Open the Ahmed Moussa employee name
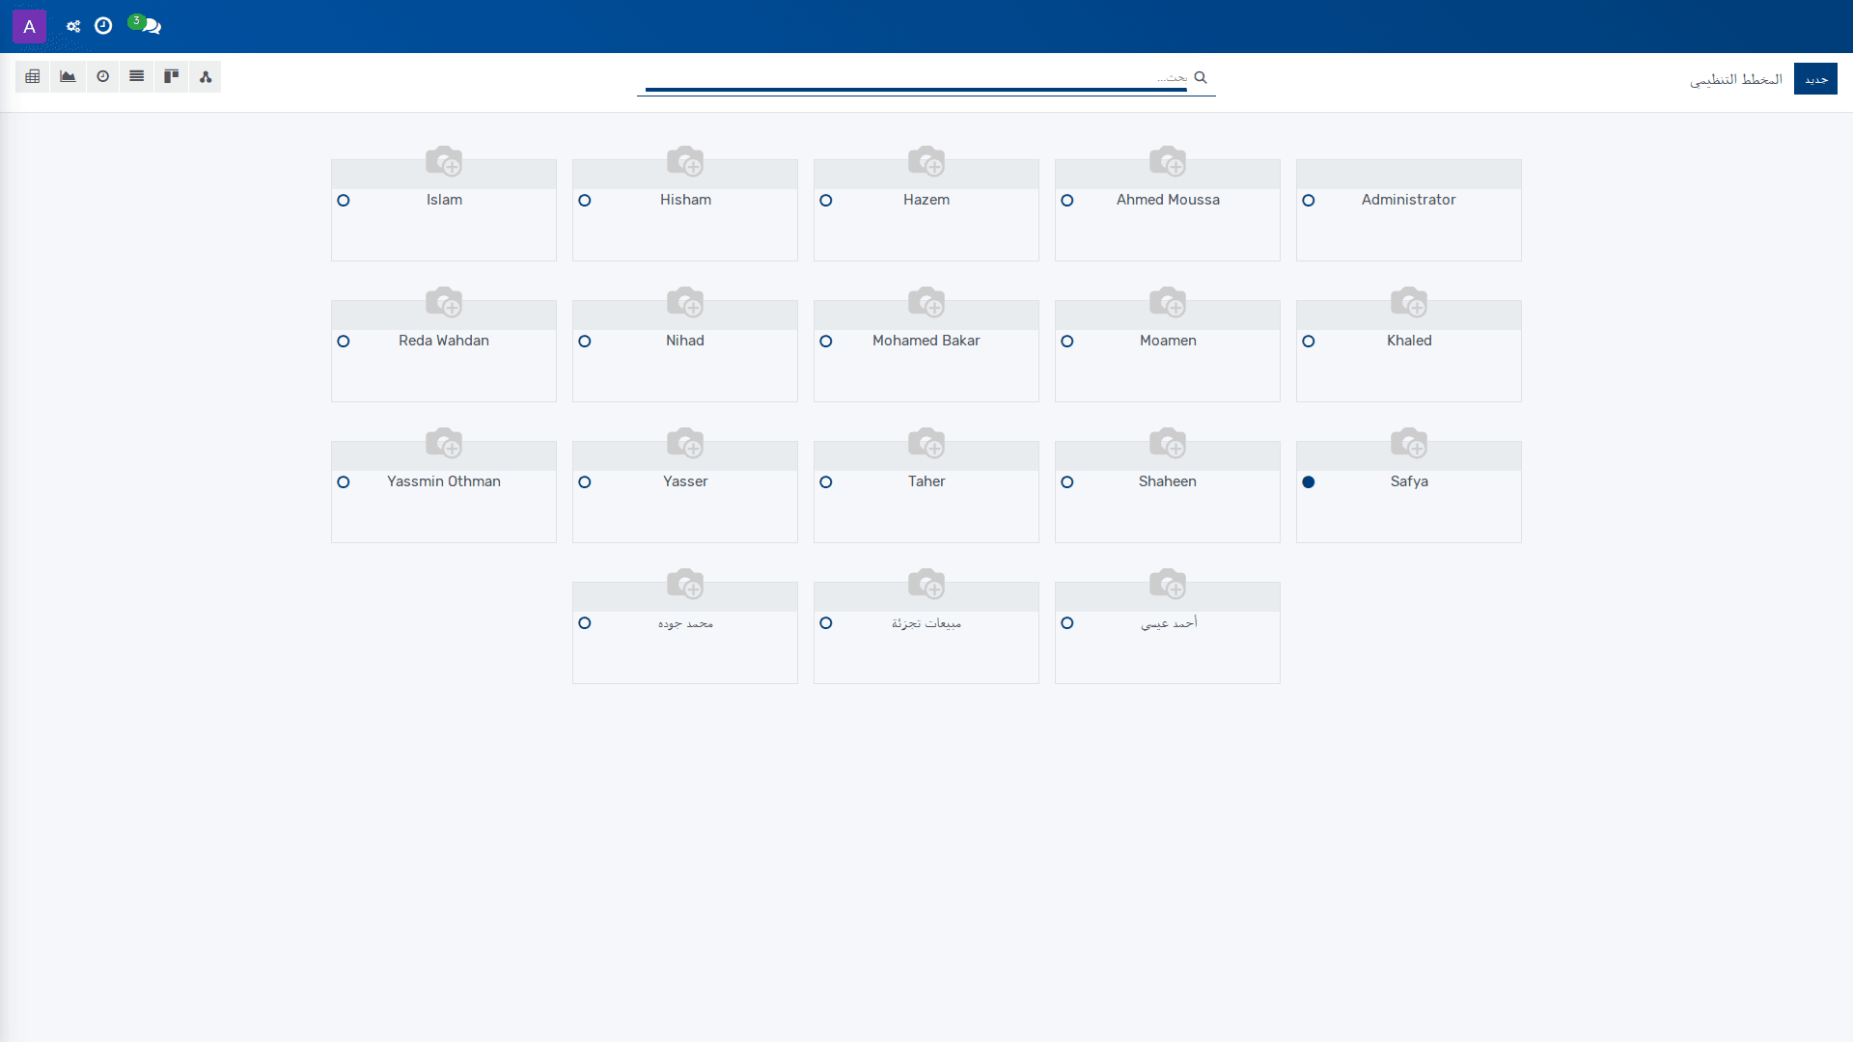Image resolution: width=1853 pixels, height=1042 pixels. pos(1168,200)
